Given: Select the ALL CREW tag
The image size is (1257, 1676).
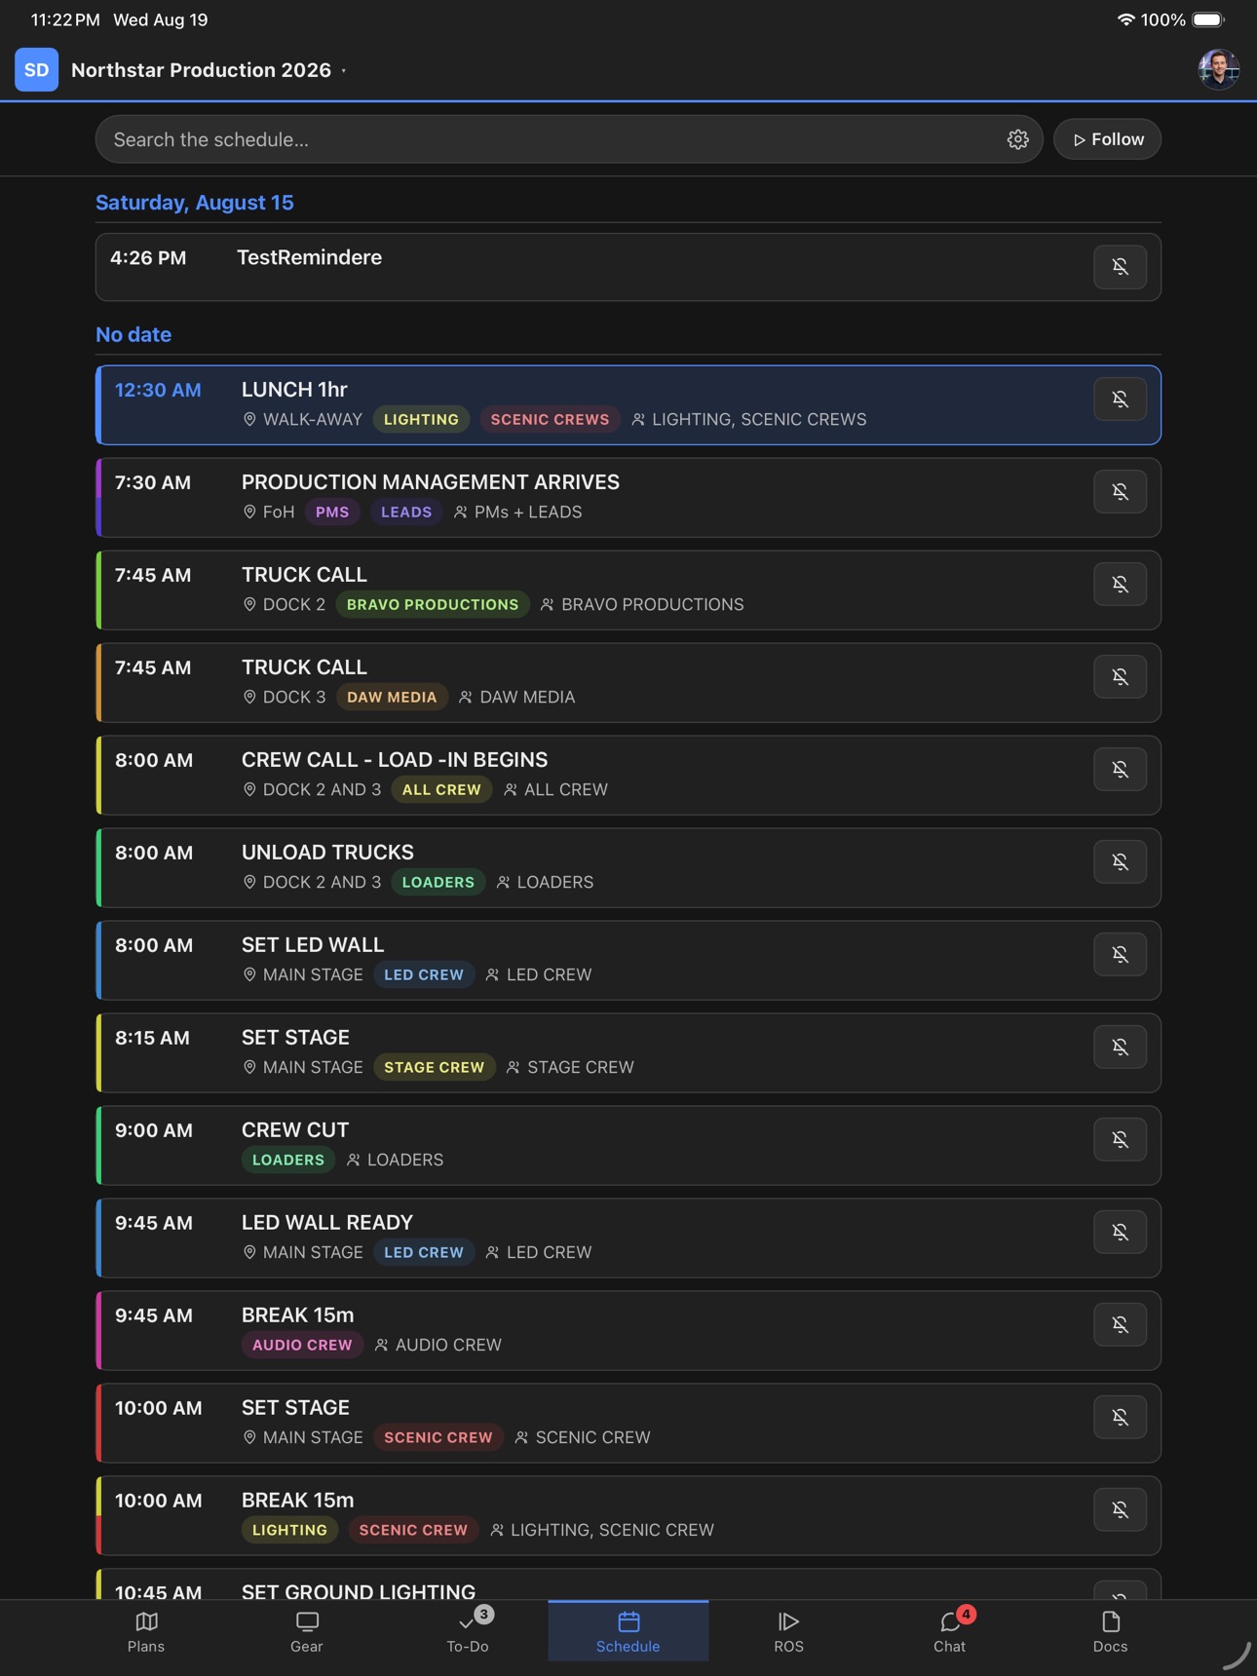Looking at the screenshot, I should click(441, 789).
